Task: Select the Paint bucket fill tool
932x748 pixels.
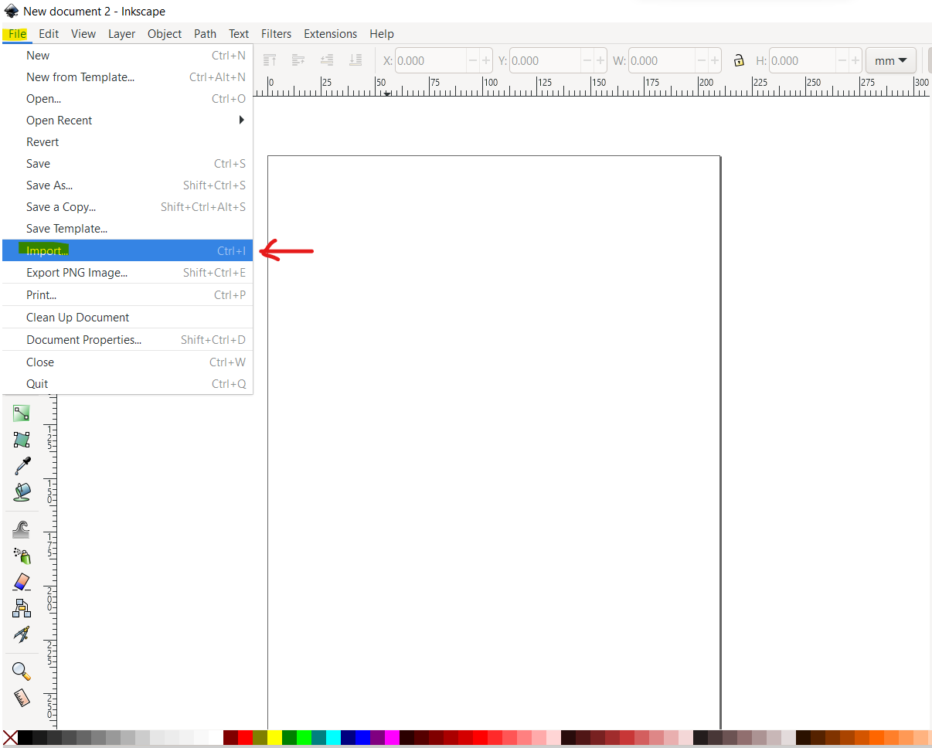Action: click(22, 491)
